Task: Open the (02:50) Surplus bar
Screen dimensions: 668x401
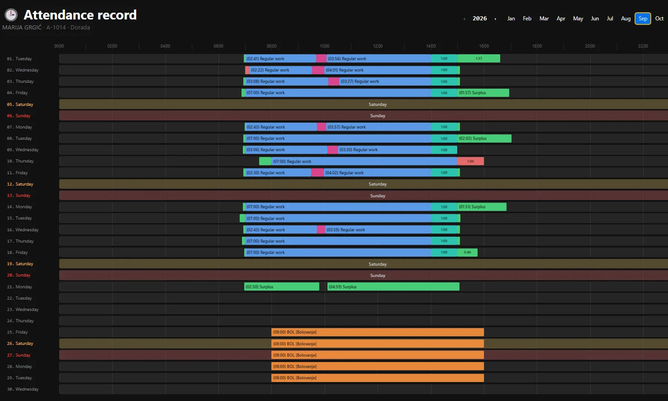Action: [282, 286]
